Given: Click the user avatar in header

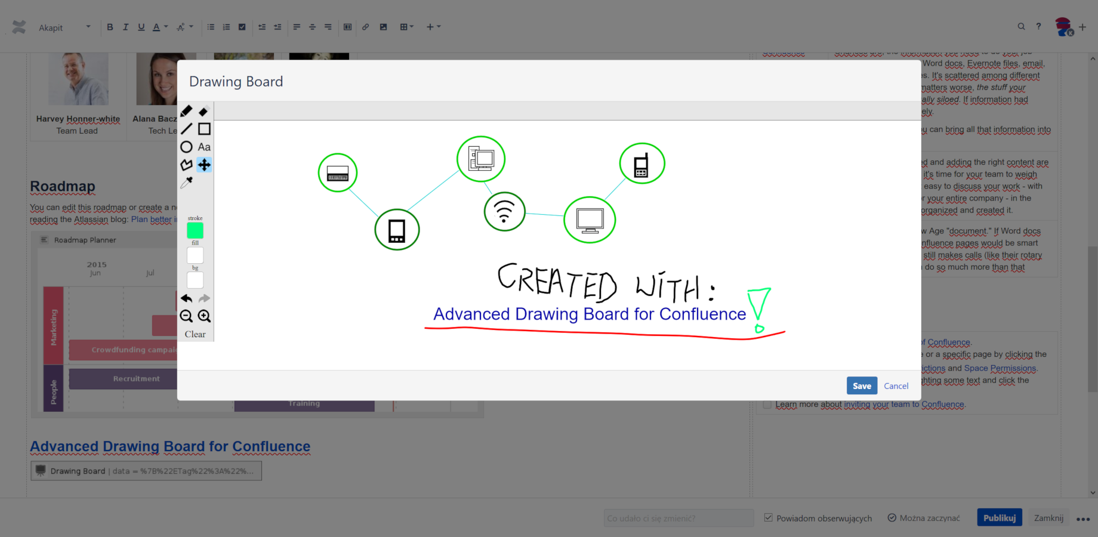Looking at the screenshot, I should [x=1063, y=27].
